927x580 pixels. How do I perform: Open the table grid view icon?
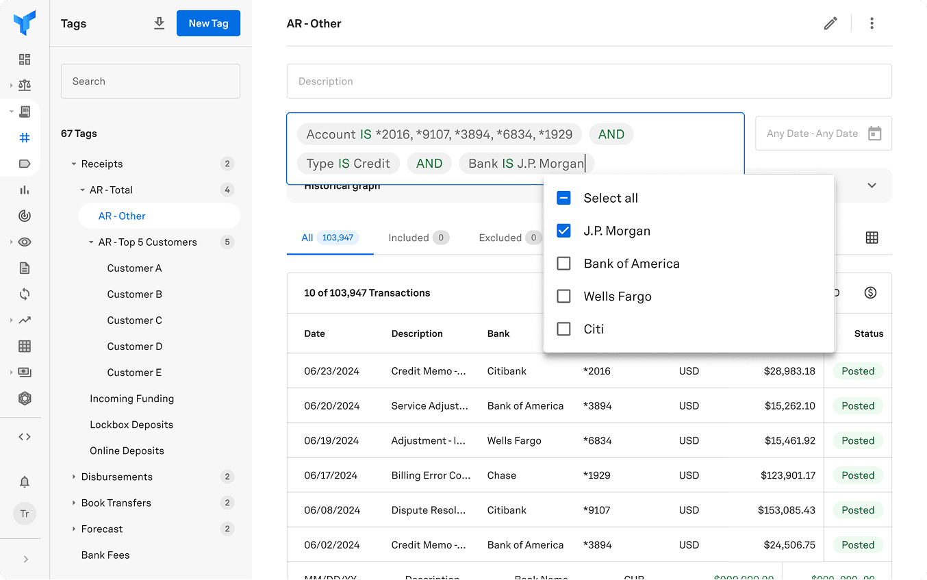tap(872, 238)
